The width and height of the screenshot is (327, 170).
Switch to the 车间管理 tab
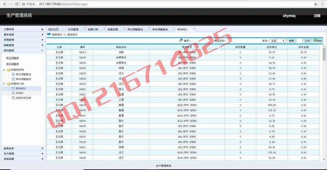73,29
